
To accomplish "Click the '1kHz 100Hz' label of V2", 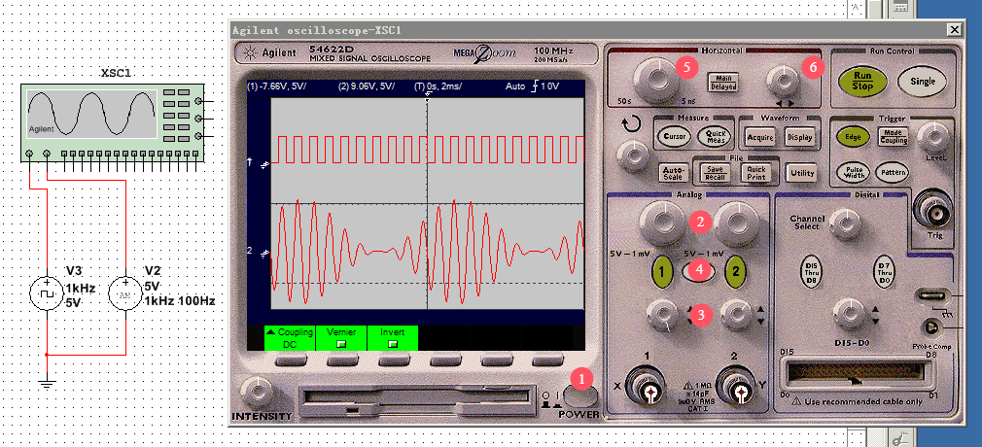I will (180, 301).
